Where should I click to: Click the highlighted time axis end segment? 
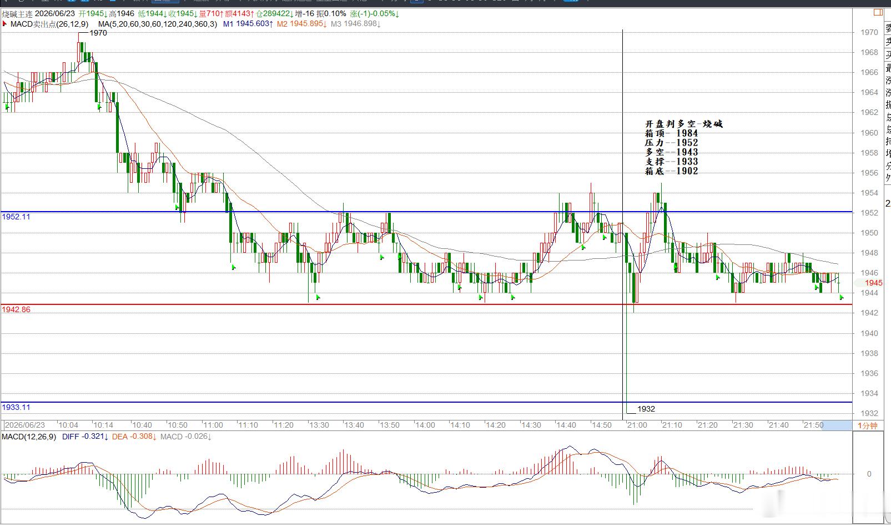pos(835,425)
